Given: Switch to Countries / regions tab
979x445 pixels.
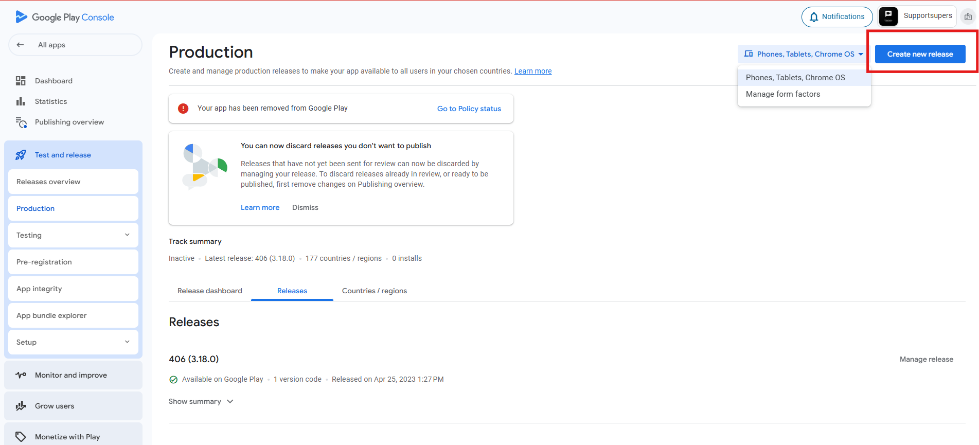Looking at the screenshot, I should coord(374,291).
